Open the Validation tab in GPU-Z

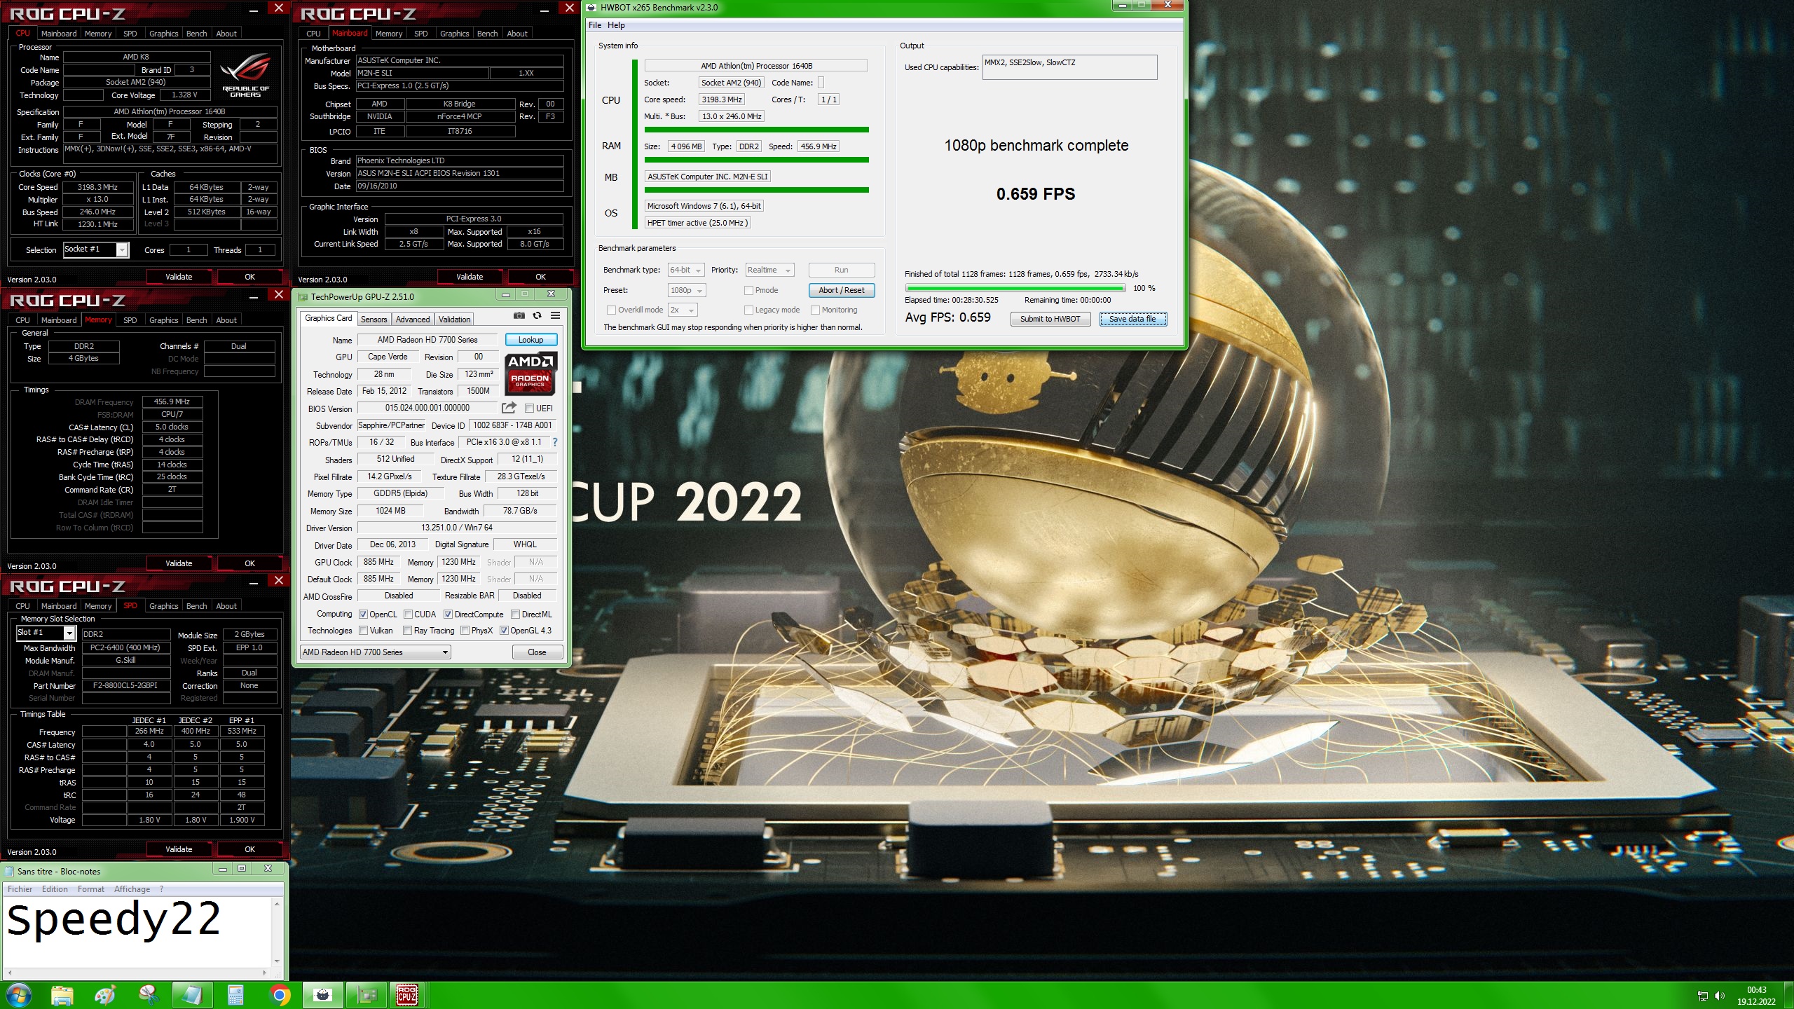click(454, 319)
